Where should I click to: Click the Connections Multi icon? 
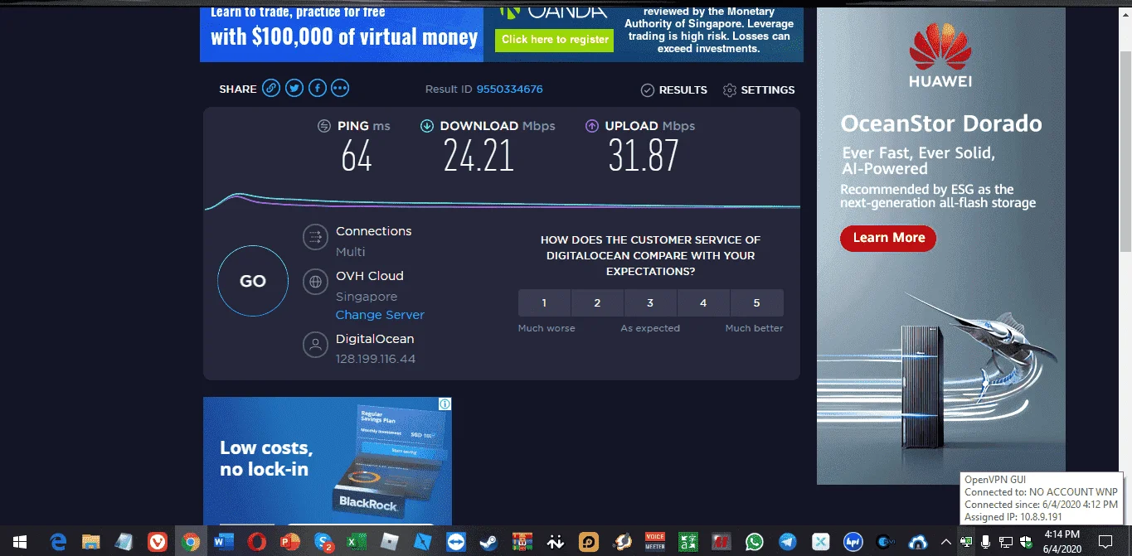(315, 237)
